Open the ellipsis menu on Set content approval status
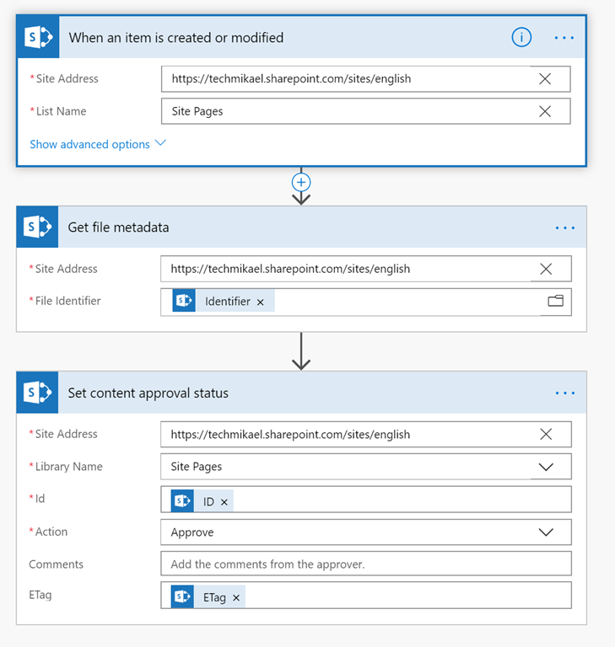The width and height of the screenshot is (615, 647). [565, 393]
